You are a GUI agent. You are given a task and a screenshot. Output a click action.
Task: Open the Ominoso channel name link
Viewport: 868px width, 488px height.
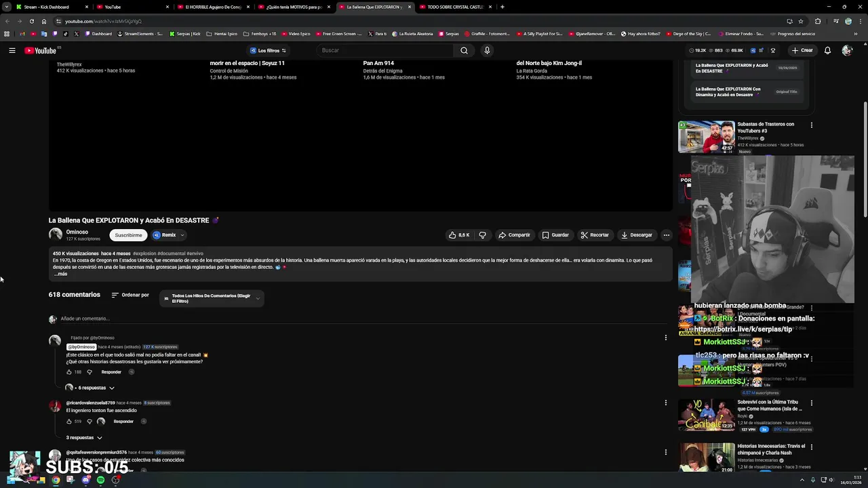pyautogui.click(x=77, y=232)
